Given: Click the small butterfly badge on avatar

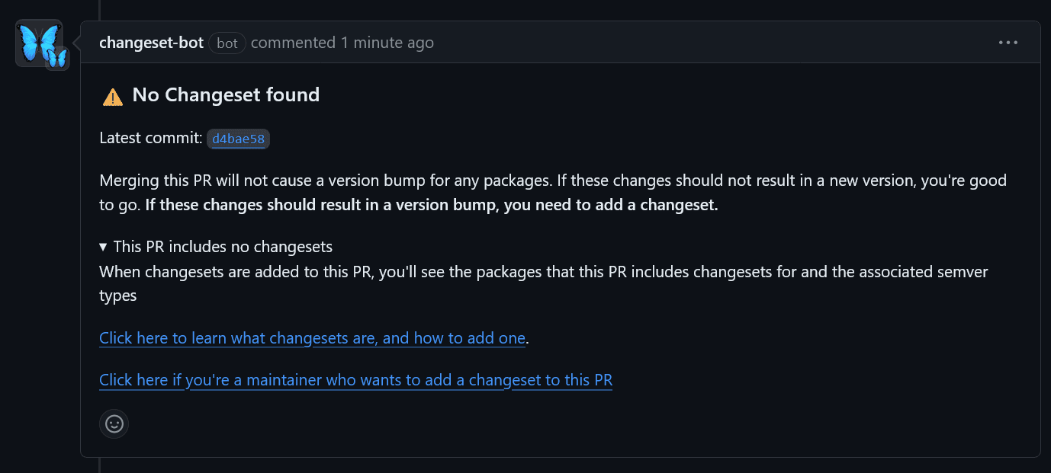Looking at the screenshot, I should 57,58.
